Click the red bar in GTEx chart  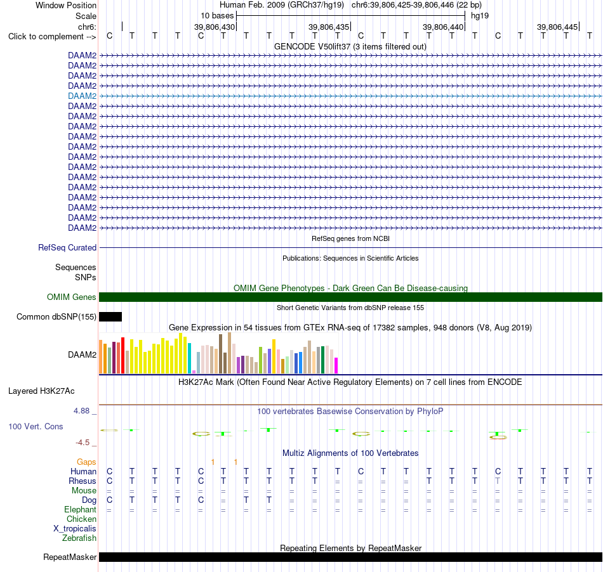click(x=123, y=355)
